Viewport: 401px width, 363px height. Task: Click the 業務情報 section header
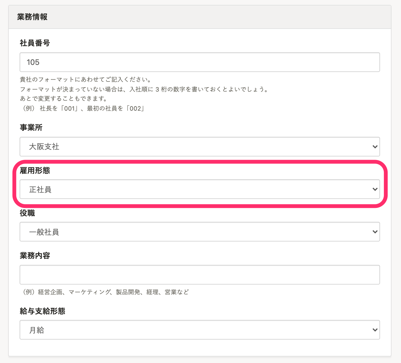[32, 17]
